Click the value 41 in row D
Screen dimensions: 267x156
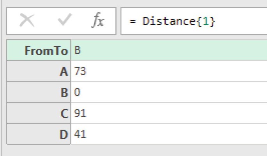point(80,134)
